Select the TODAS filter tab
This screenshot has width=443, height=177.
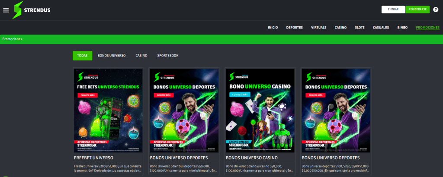[82, 56]
